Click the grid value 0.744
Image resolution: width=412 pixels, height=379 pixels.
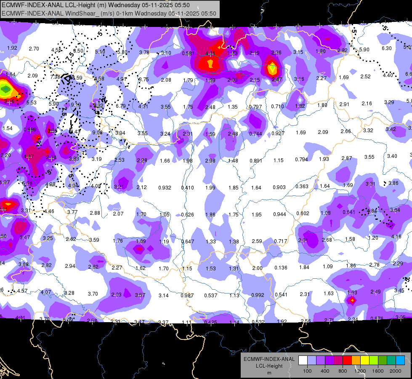(x=256, y=134)
